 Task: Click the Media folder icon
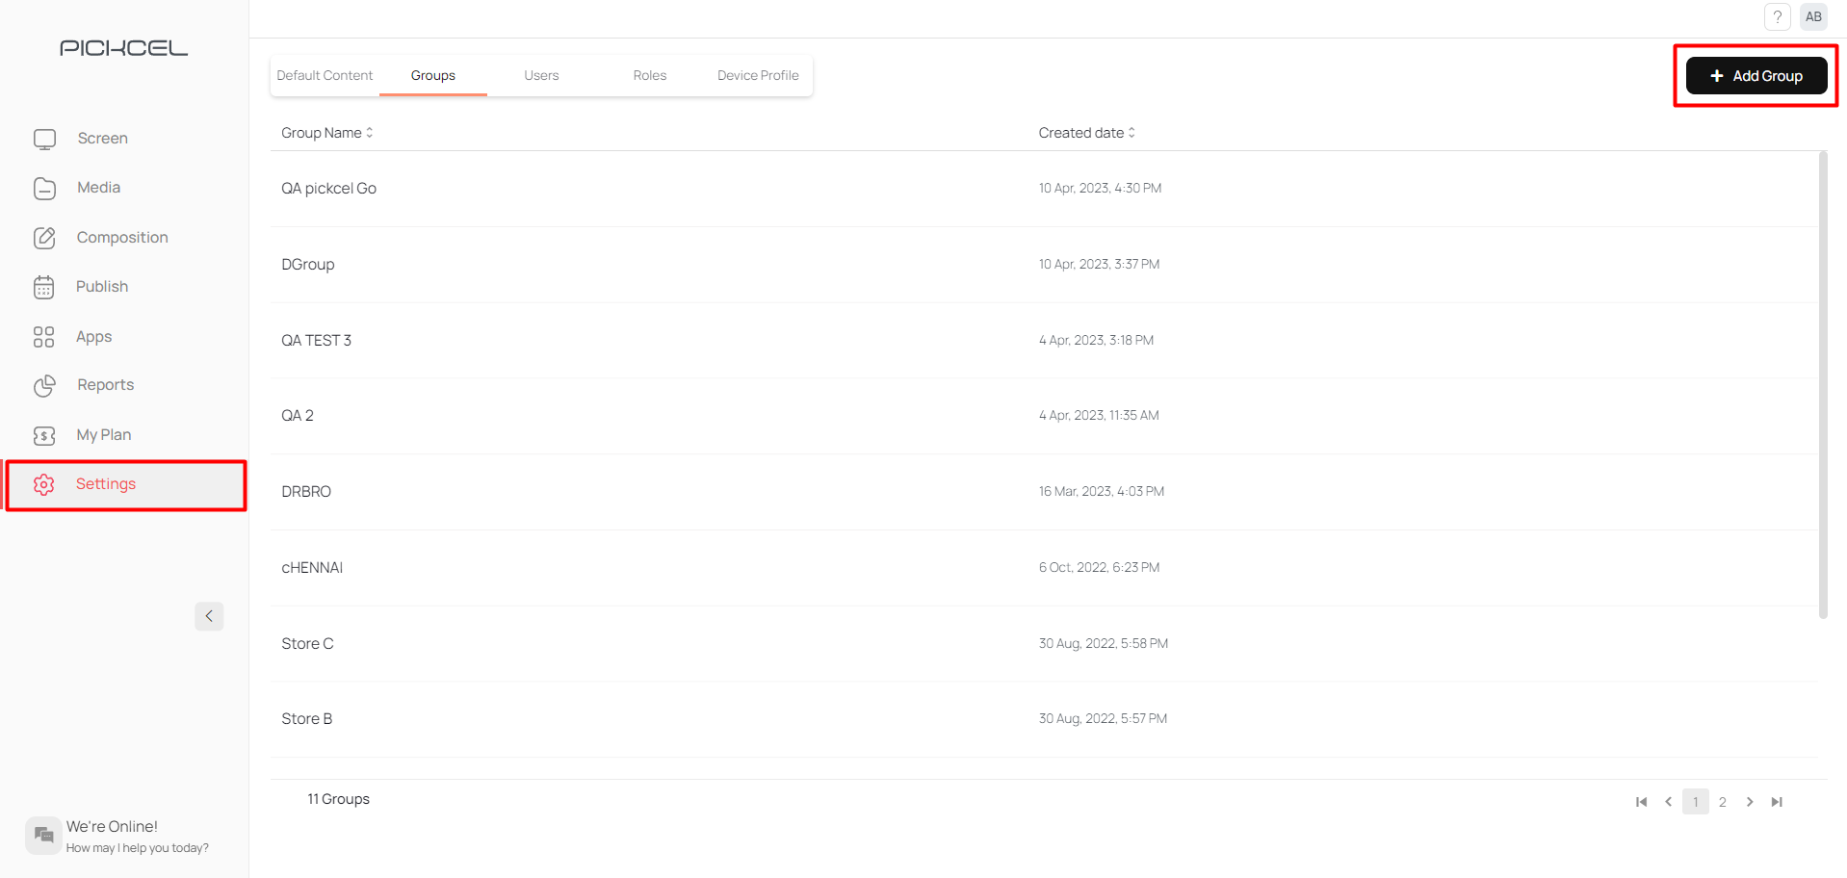[44, 188]
